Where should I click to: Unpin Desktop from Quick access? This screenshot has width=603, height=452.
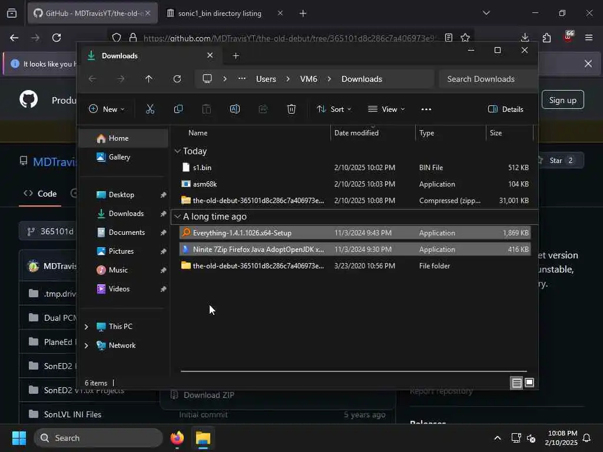[163, 195]
